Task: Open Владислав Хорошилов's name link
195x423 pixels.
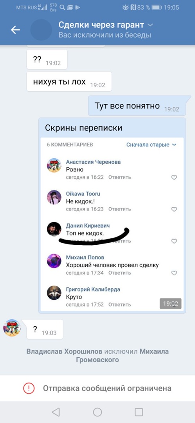Action: point(65,352)
